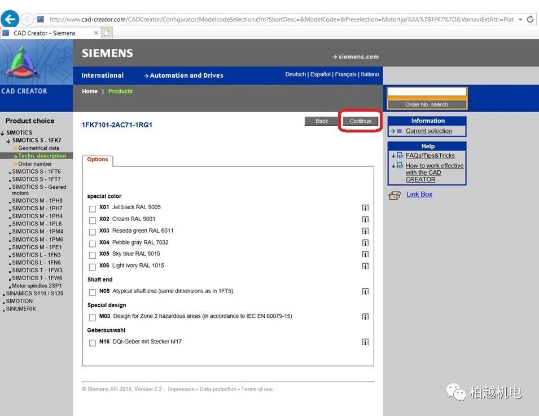Go to Order number step
Viewport: 539px width, 416px height.
tap(35, 163)
